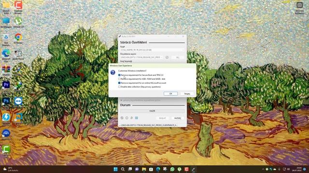
Task: Click the VAZGEÇ button in Rufus window
Action: [x=178, y=118]
